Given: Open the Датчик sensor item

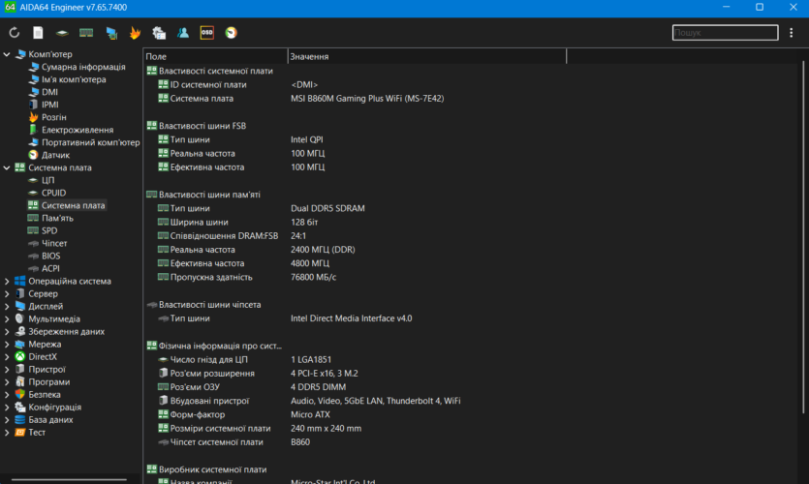Looking at the screenshot, I should coord(55,155).
